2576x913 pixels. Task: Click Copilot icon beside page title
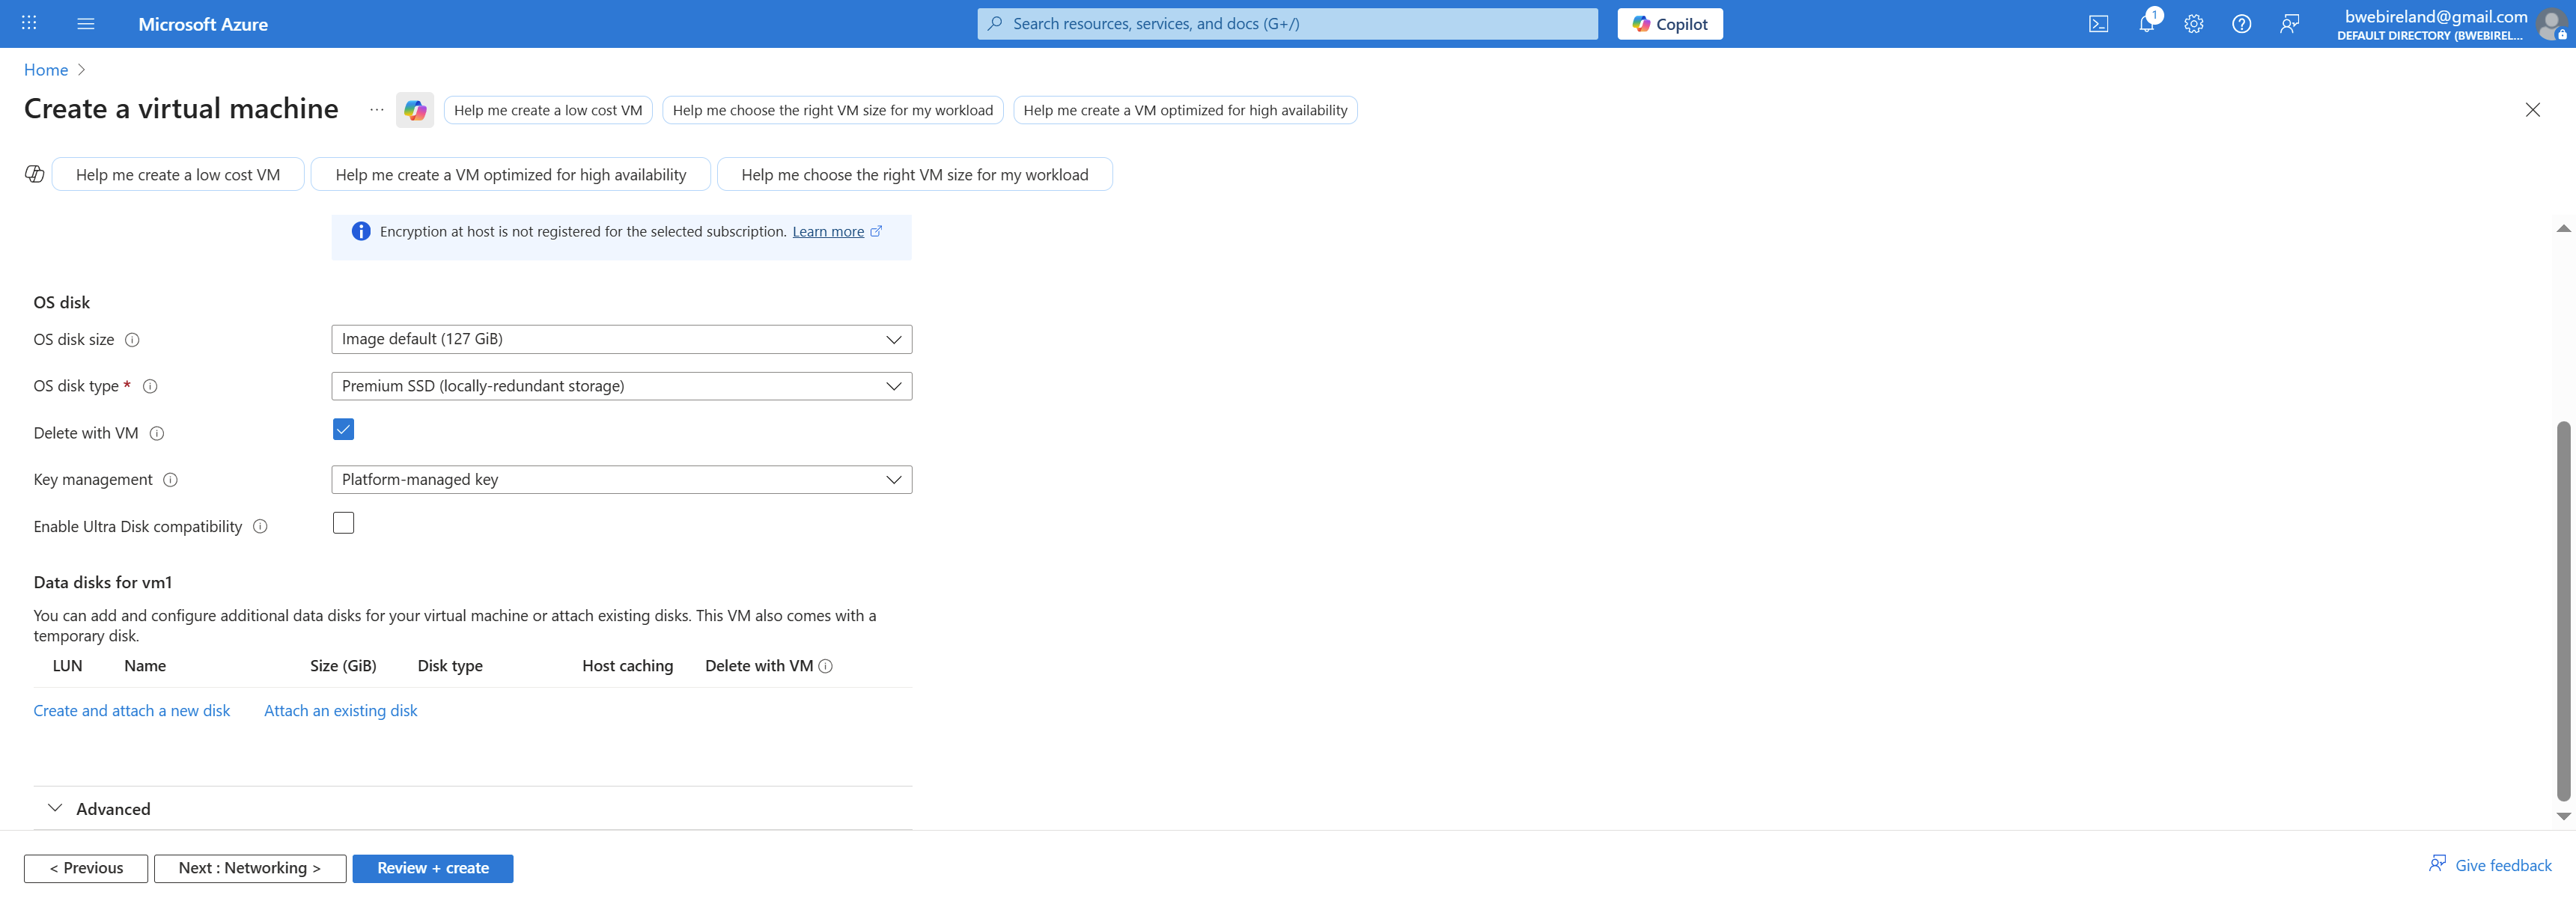click(415, 110)
